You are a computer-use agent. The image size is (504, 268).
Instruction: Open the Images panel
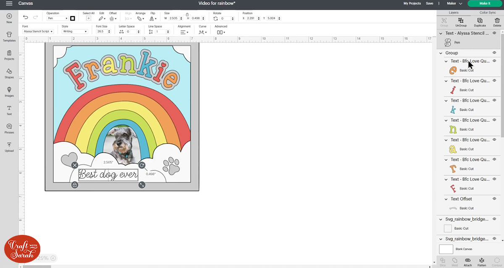point(9,91)
